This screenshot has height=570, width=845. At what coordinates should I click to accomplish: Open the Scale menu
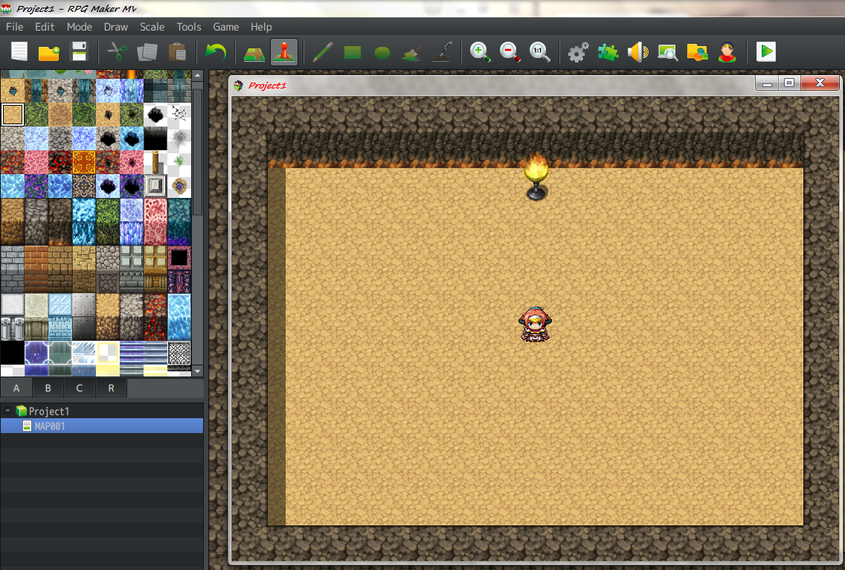click(x=152, y=27)
